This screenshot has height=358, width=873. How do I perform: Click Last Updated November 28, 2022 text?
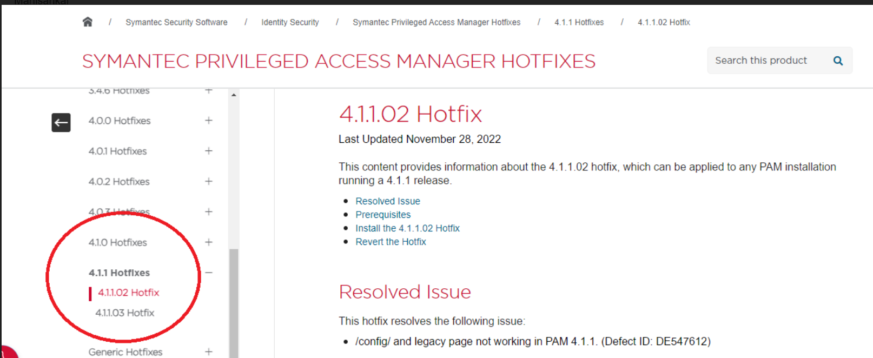[420, 139]
